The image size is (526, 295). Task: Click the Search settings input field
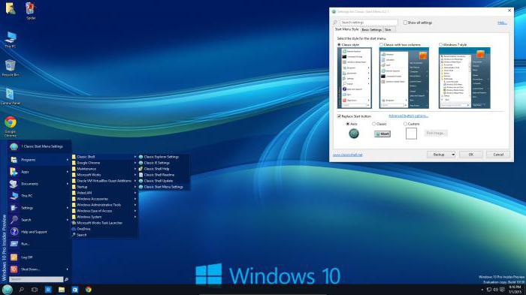click(369, 23)
